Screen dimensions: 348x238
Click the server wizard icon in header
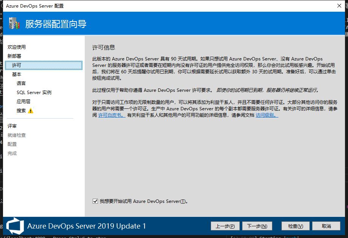[x=14, y=24]
